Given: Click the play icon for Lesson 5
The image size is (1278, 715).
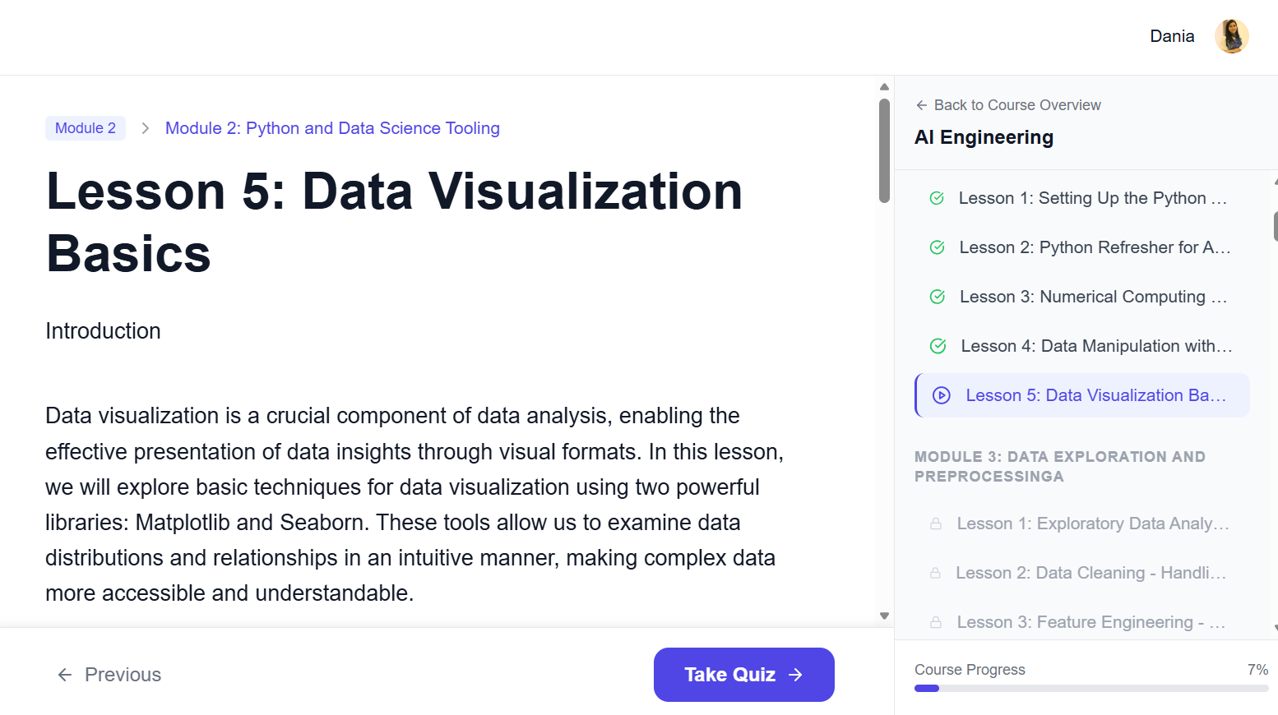Looking at the screenshot, I should click(x=942, y=395).
